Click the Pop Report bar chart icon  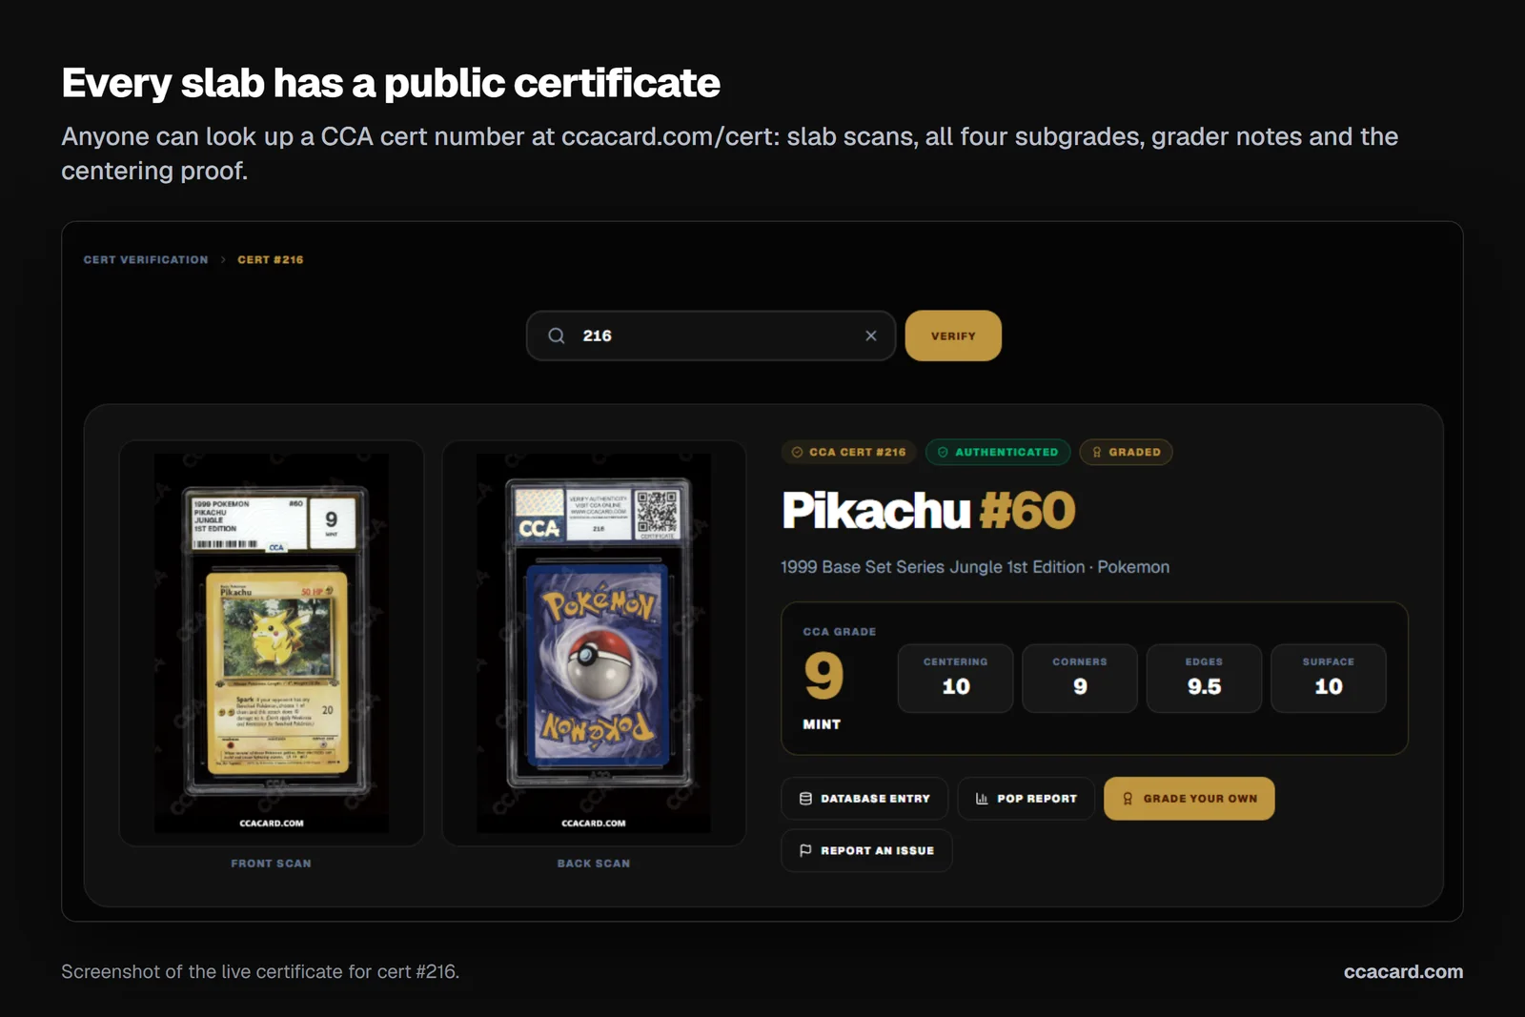coord(982,799)
